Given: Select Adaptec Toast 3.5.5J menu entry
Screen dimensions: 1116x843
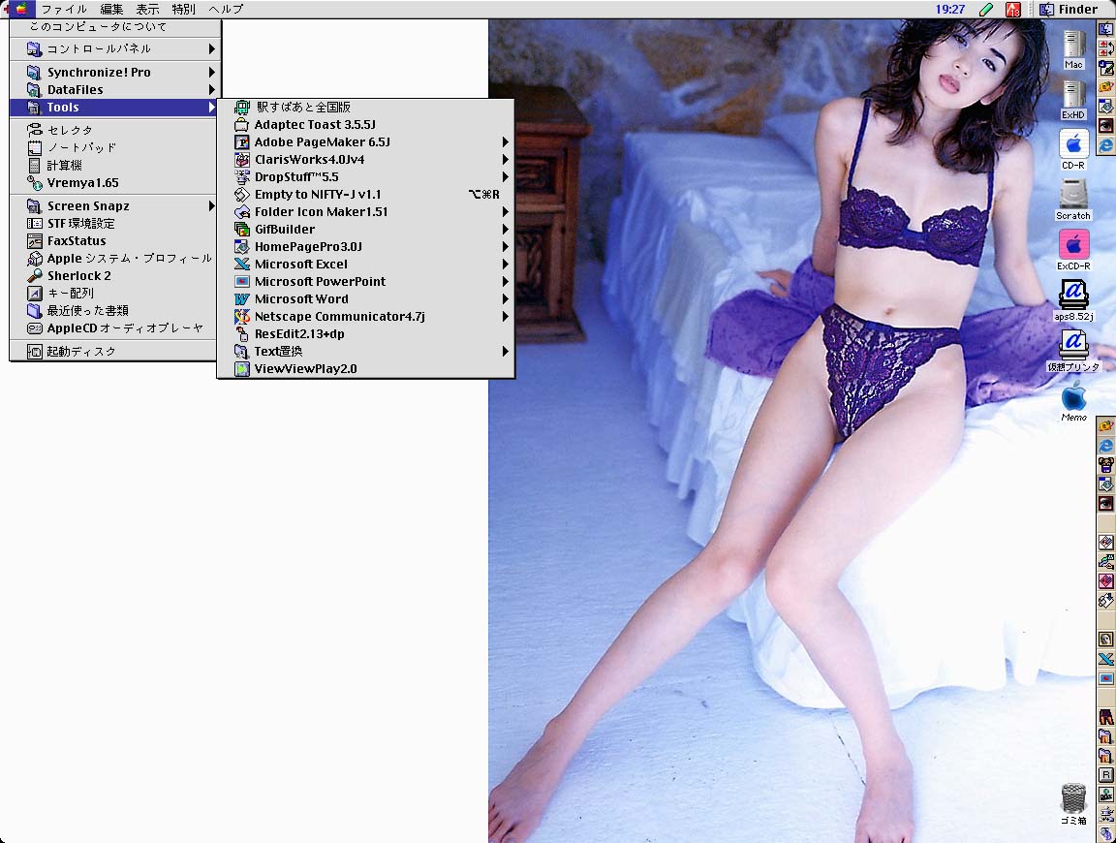Looking at the screenshot, I should pos(314,125).
